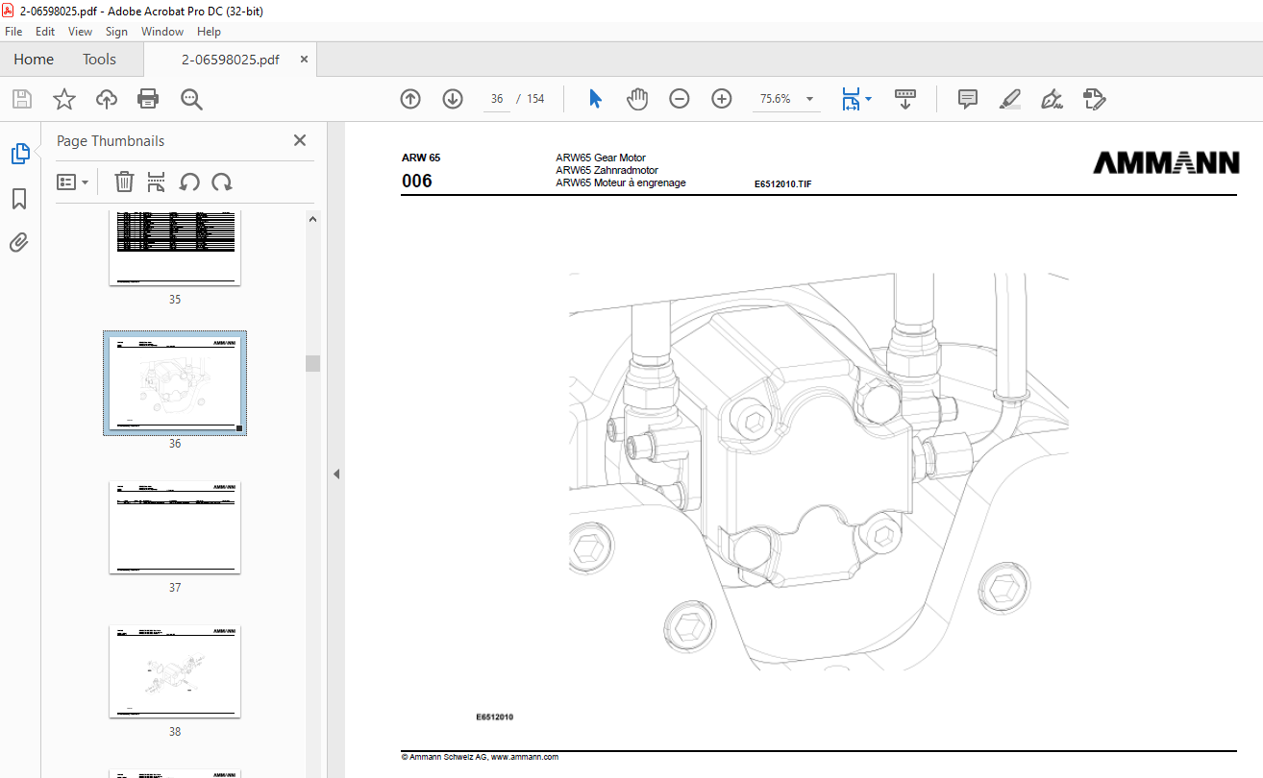Open the Page Thumbnails sidebar icon

coord(19,153)
